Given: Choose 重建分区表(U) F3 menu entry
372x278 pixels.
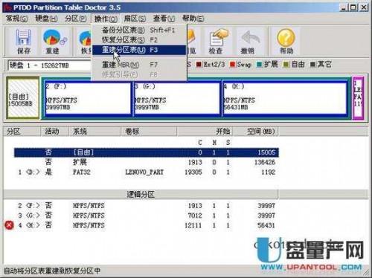Looking at the screenshot, I should click(139, 50).
